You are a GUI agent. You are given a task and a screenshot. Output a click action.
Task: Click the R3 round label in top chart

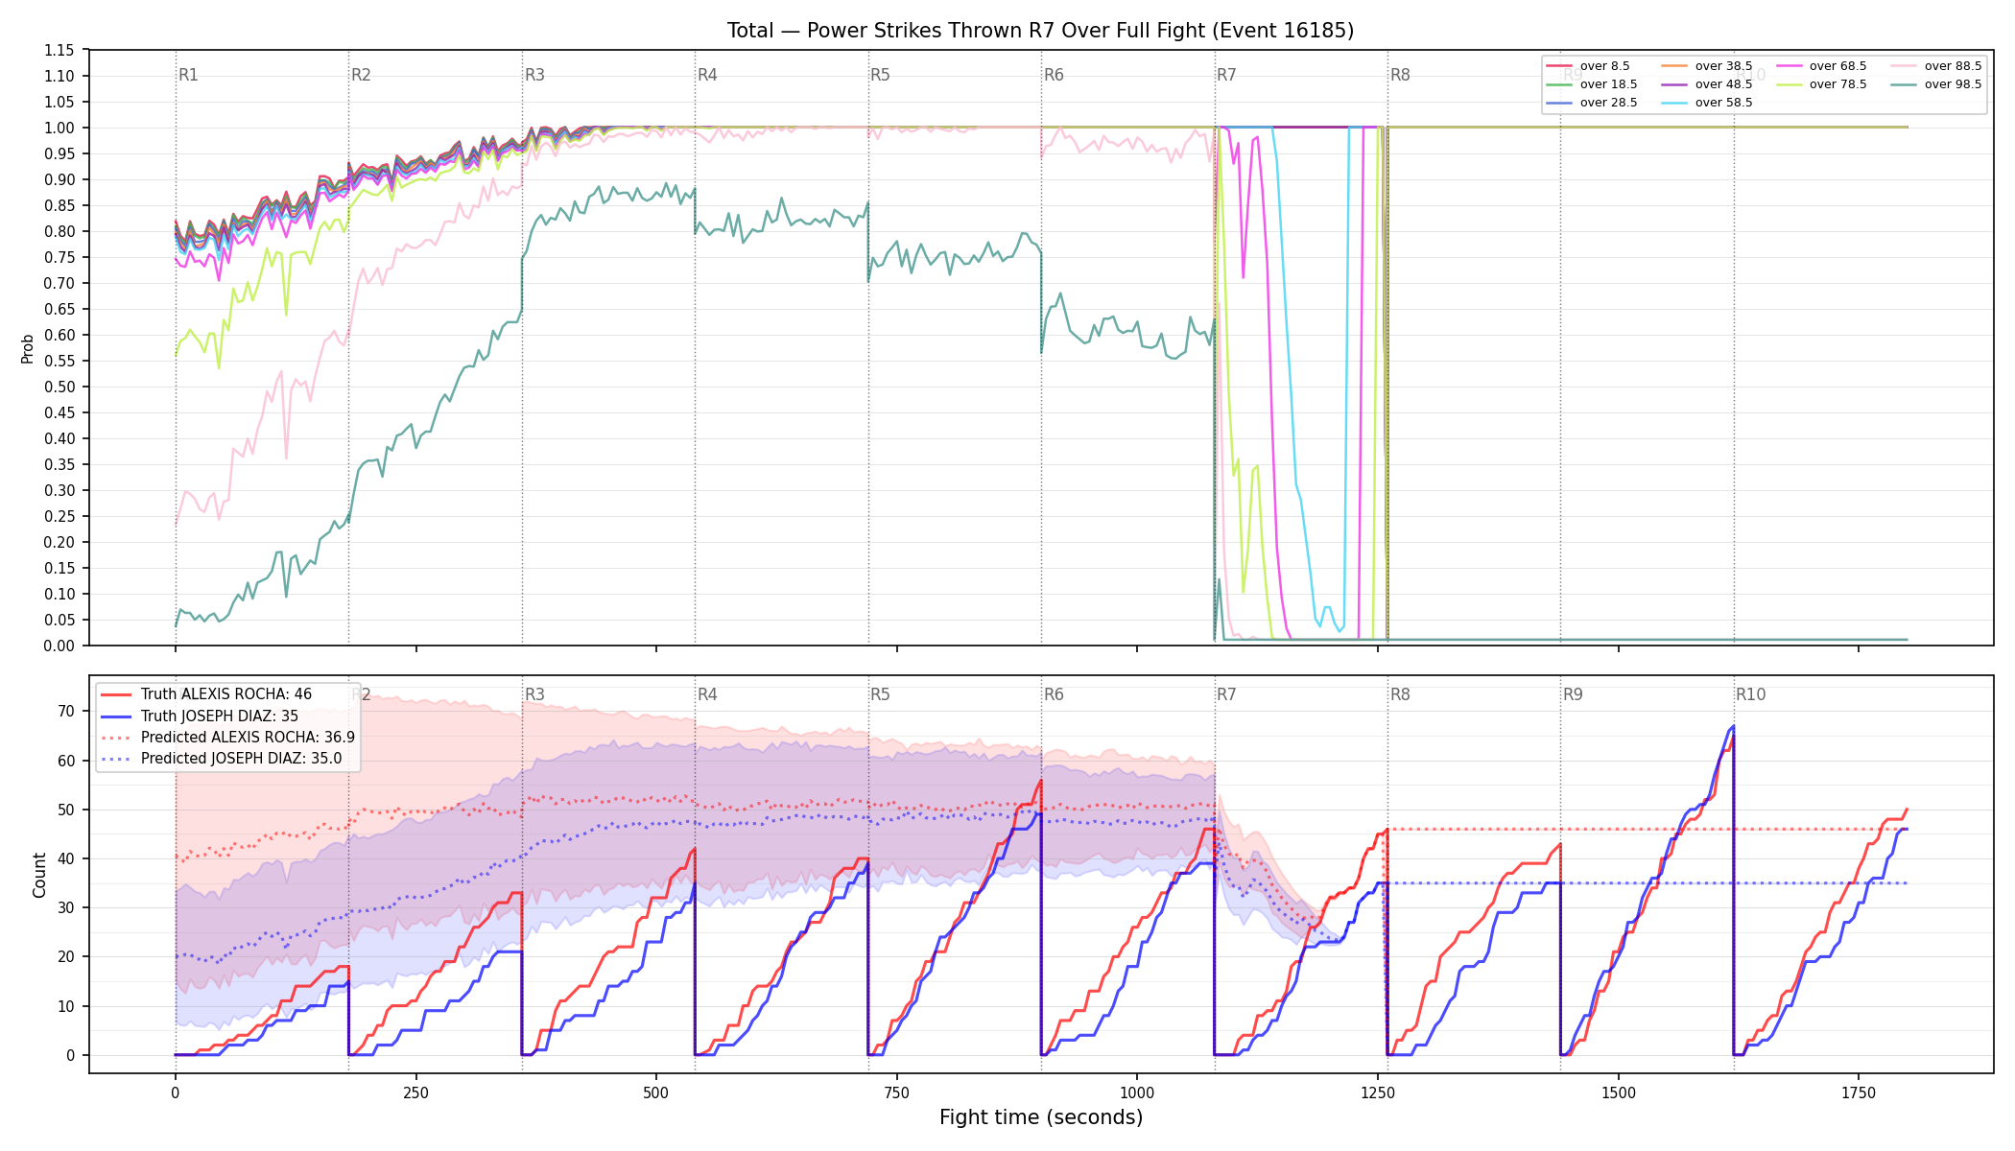pos(534,75)
